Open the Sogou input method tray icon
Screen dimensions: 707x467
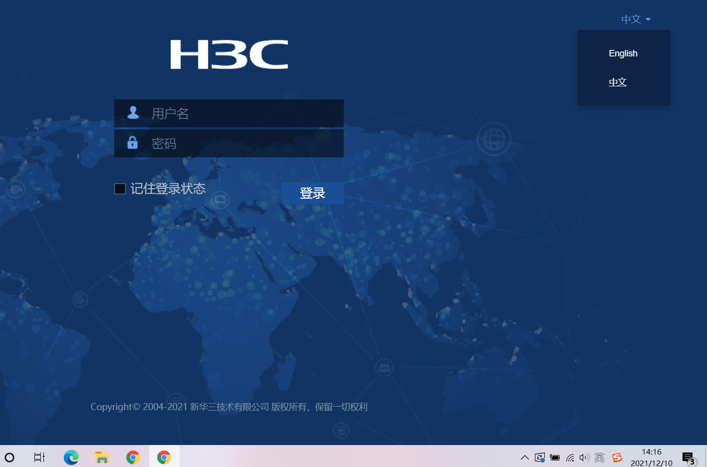(617, 458)
